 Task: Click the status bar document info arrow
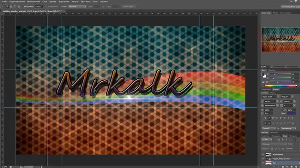41,167
